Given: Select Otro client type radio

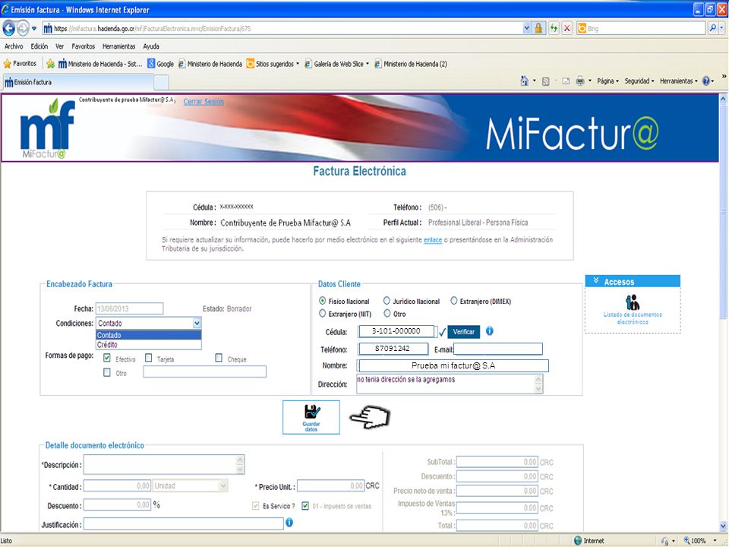Looking at the screenshot, I should click(387, 314).
